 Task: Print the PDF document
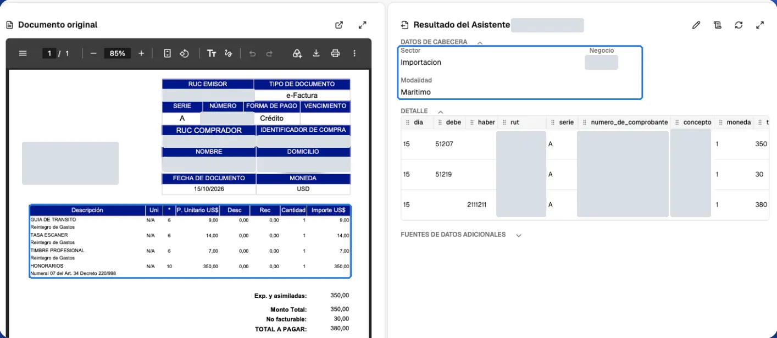point(335,53)
